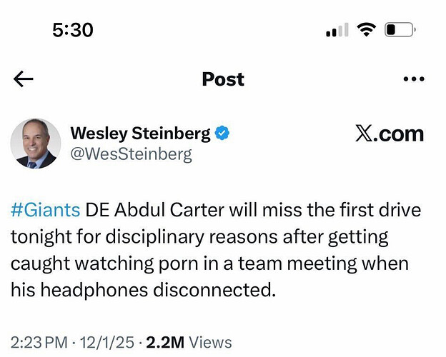Click the 2:23 PM timestamp
Screen dimensions: 446x357
click(41, 343)
